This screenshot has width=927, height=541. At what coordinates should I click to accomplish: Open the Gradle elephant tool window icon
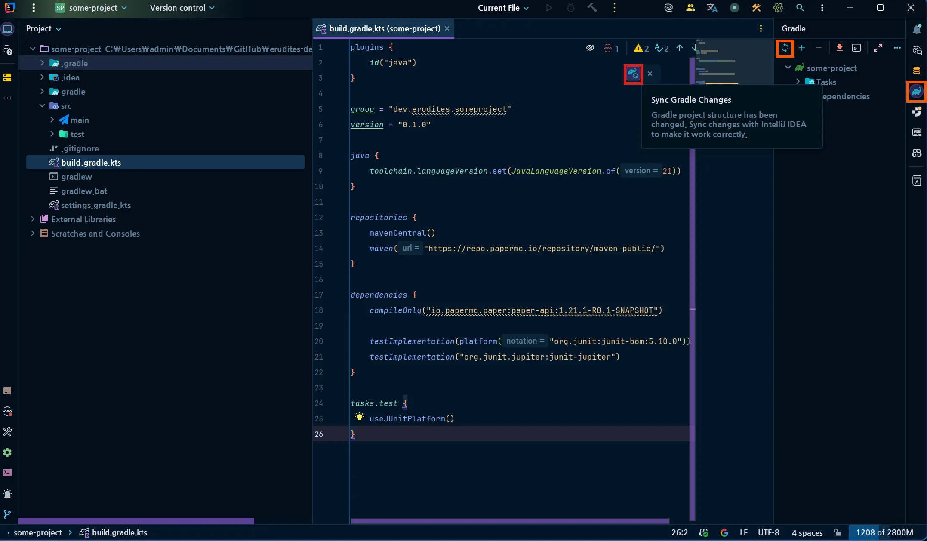coord(917,92)
